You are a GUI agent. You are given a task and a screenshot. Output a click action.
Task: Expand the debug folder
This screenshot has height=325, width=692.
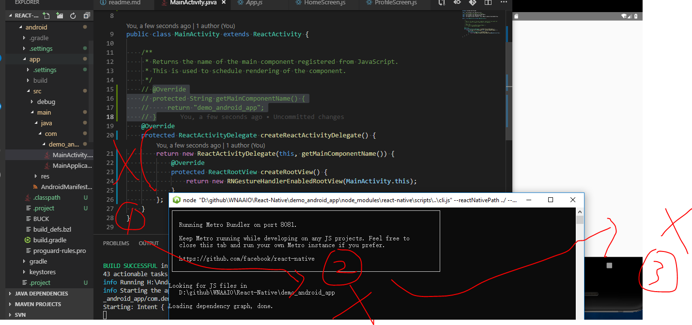[x=32, y=102]
